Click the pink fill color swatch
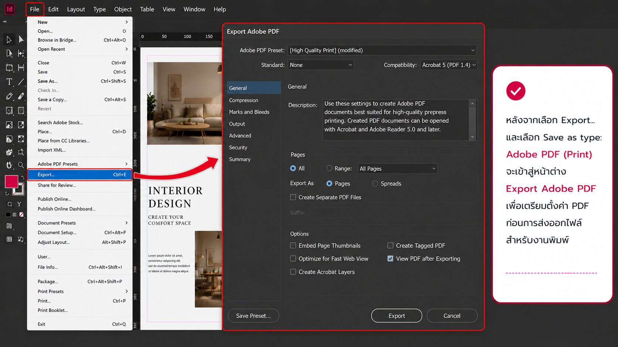This screenshot has height=347, width=618. coord(11,181)
